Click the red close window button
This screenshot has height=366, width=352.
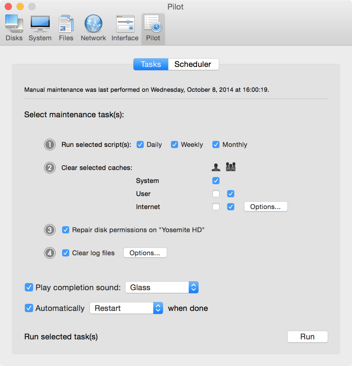coord(9,6)
